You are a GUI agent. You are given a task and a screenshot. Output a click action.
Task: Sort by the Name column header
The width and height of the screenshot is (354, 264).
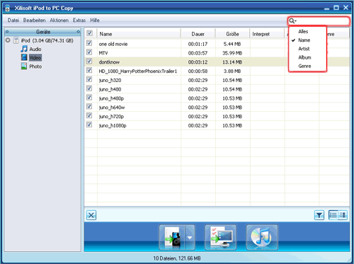click(x=139, y=34)
